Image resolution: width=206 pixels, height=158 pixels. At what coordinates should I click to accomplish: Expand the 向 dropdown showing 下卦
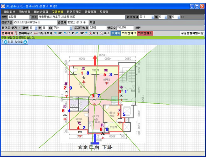[x=71, y=28]
